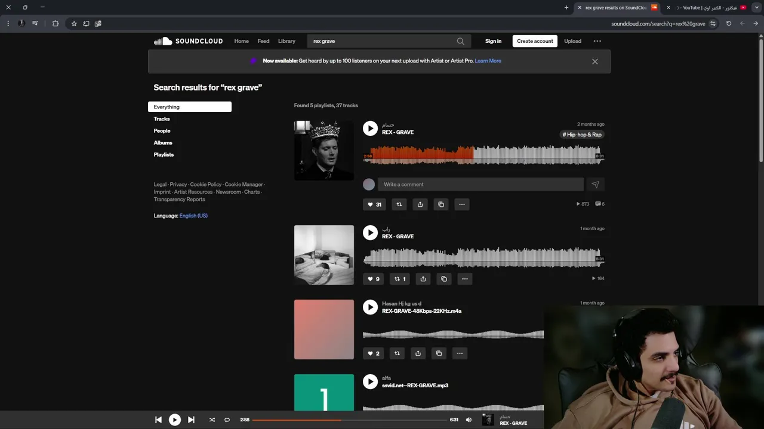
Task: Like the second track with 9 likes
Action: [374, 279]
